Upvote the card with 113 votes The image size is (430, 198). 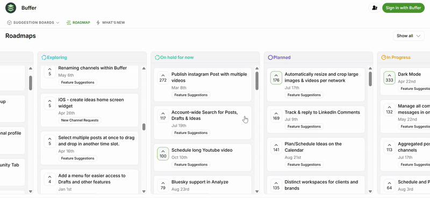click(x=389, y=147)
